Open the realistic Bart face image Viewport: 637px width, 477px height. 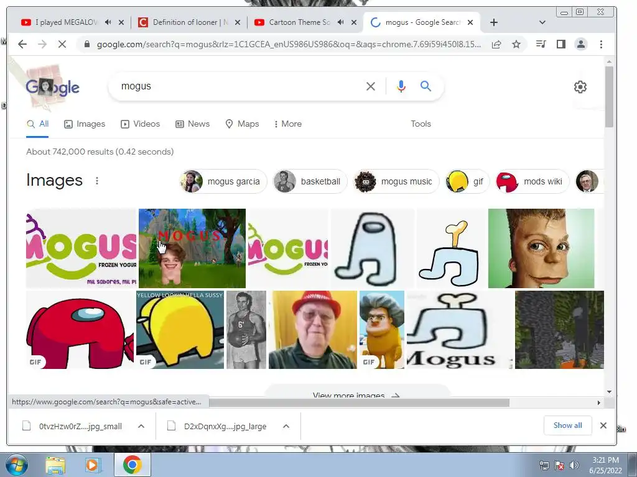click(541, 248)
